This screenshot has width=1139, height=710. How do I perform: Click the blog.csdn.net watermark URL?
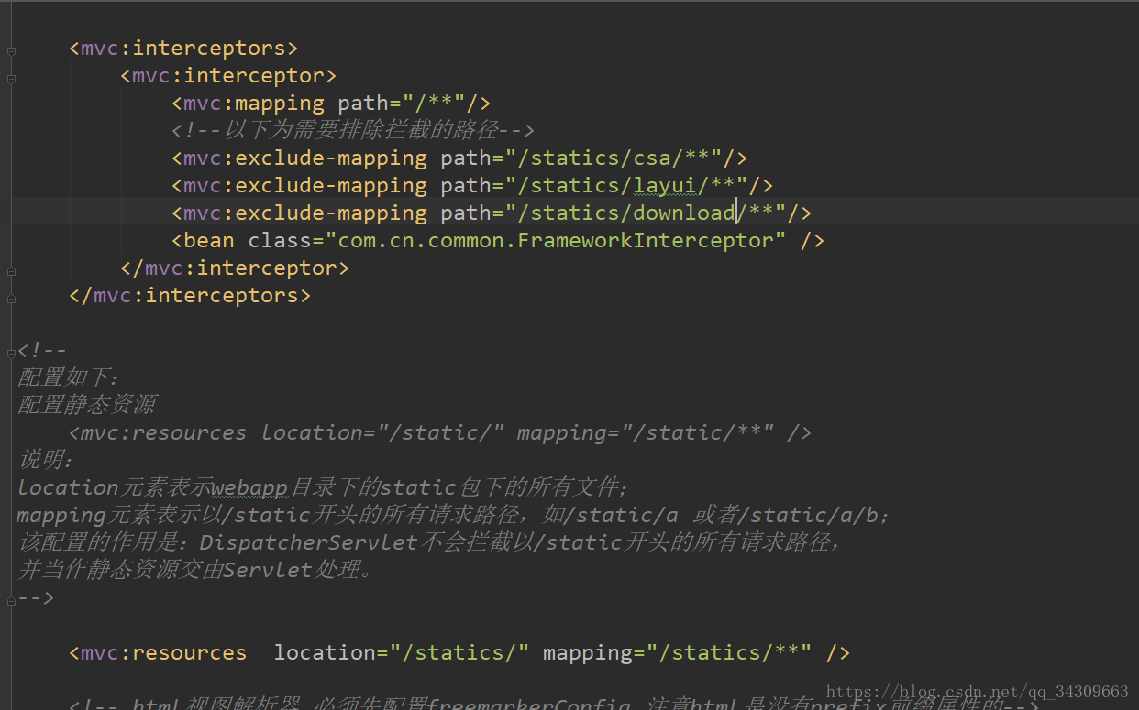[x=977, y=692]
